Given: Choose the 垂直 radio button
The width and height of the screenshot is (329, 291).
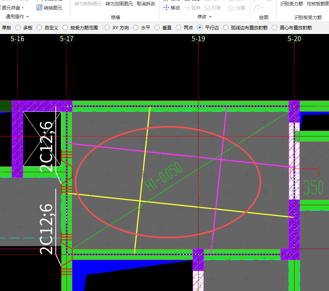Looking at the screenshot, I should [157, 27].
